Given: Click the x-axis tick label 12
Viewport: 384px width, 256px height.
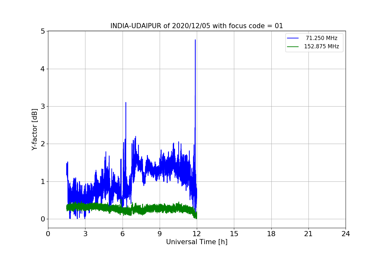Looking at the screenshot, I should tap(197, 234).
